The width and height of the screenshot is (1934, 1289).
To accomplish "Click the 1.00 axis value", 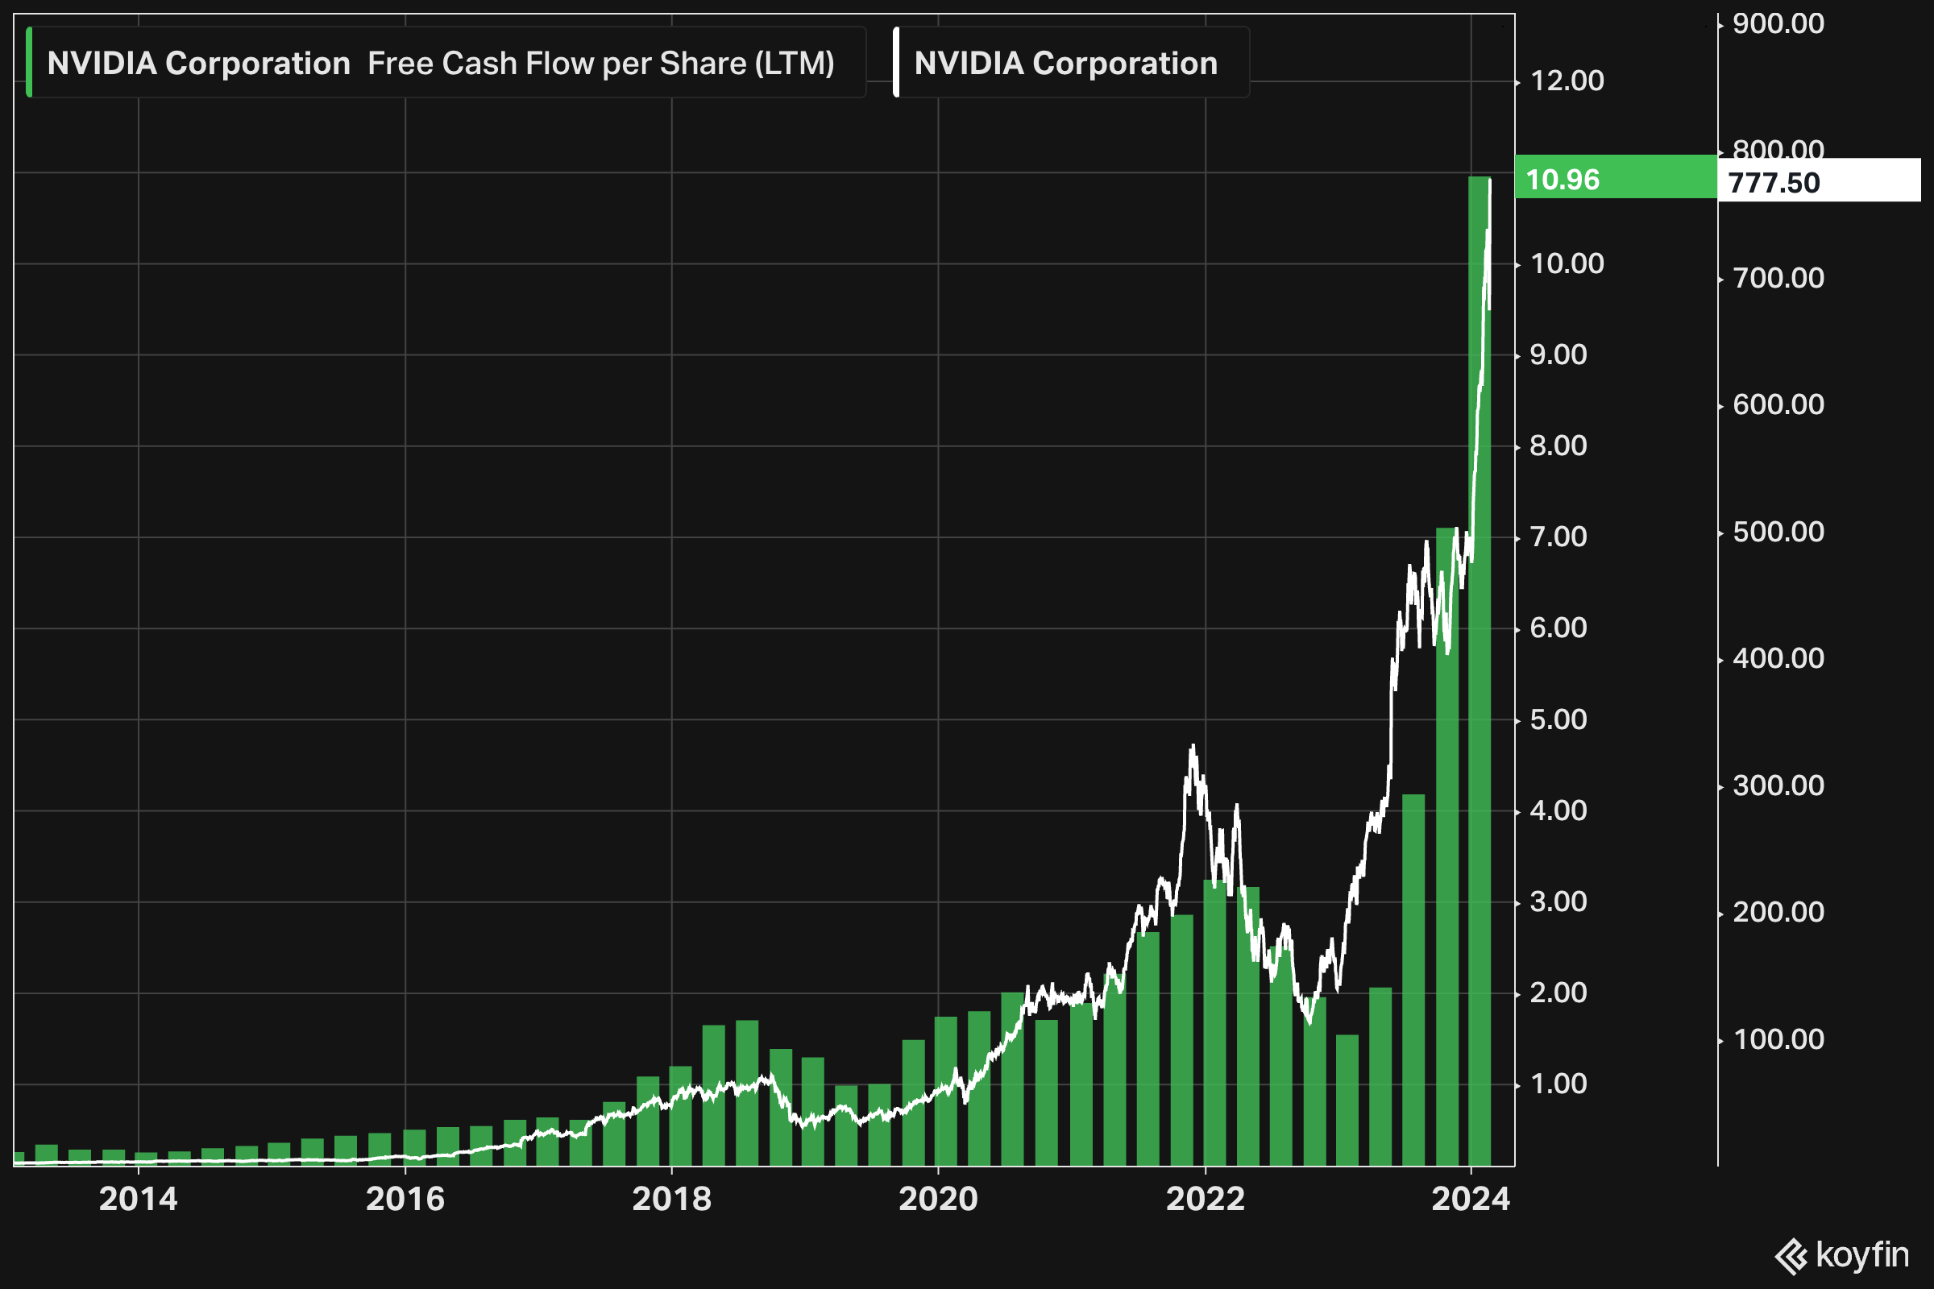I will coord(1558,1084).
